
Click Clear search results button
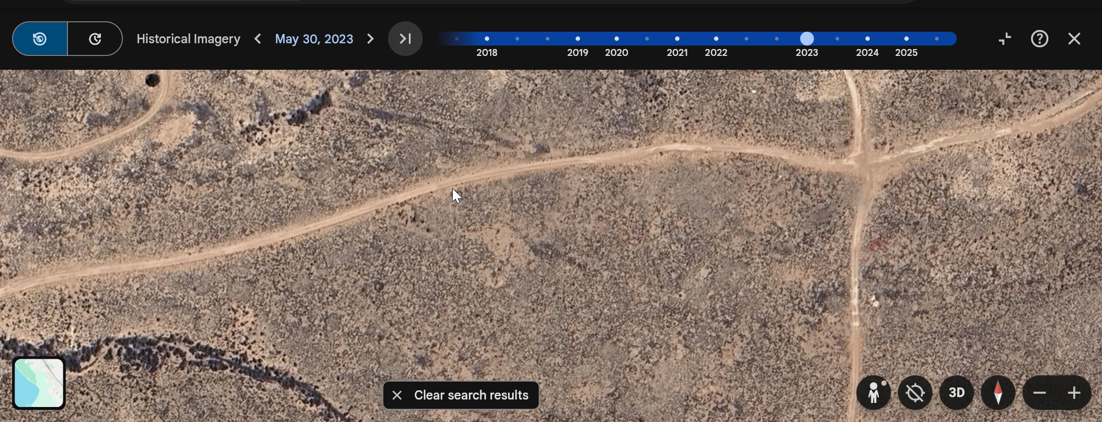click(x=461, y=395)
